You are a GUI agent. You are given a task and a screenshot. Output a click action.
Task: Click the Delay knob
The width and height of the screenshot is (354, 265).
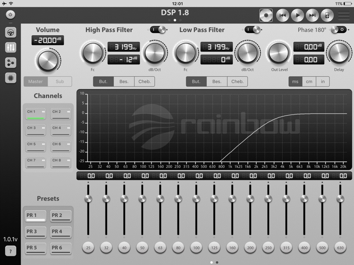[x=339, y=53]
